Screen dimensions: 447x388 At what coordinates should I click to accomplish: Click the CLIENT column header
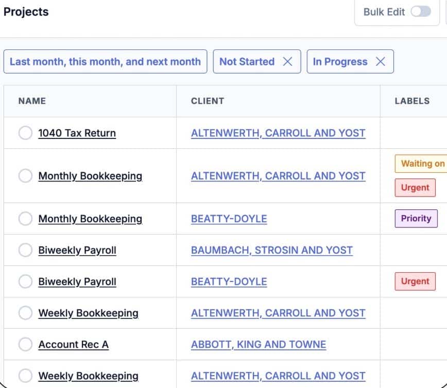coord(208,101)
